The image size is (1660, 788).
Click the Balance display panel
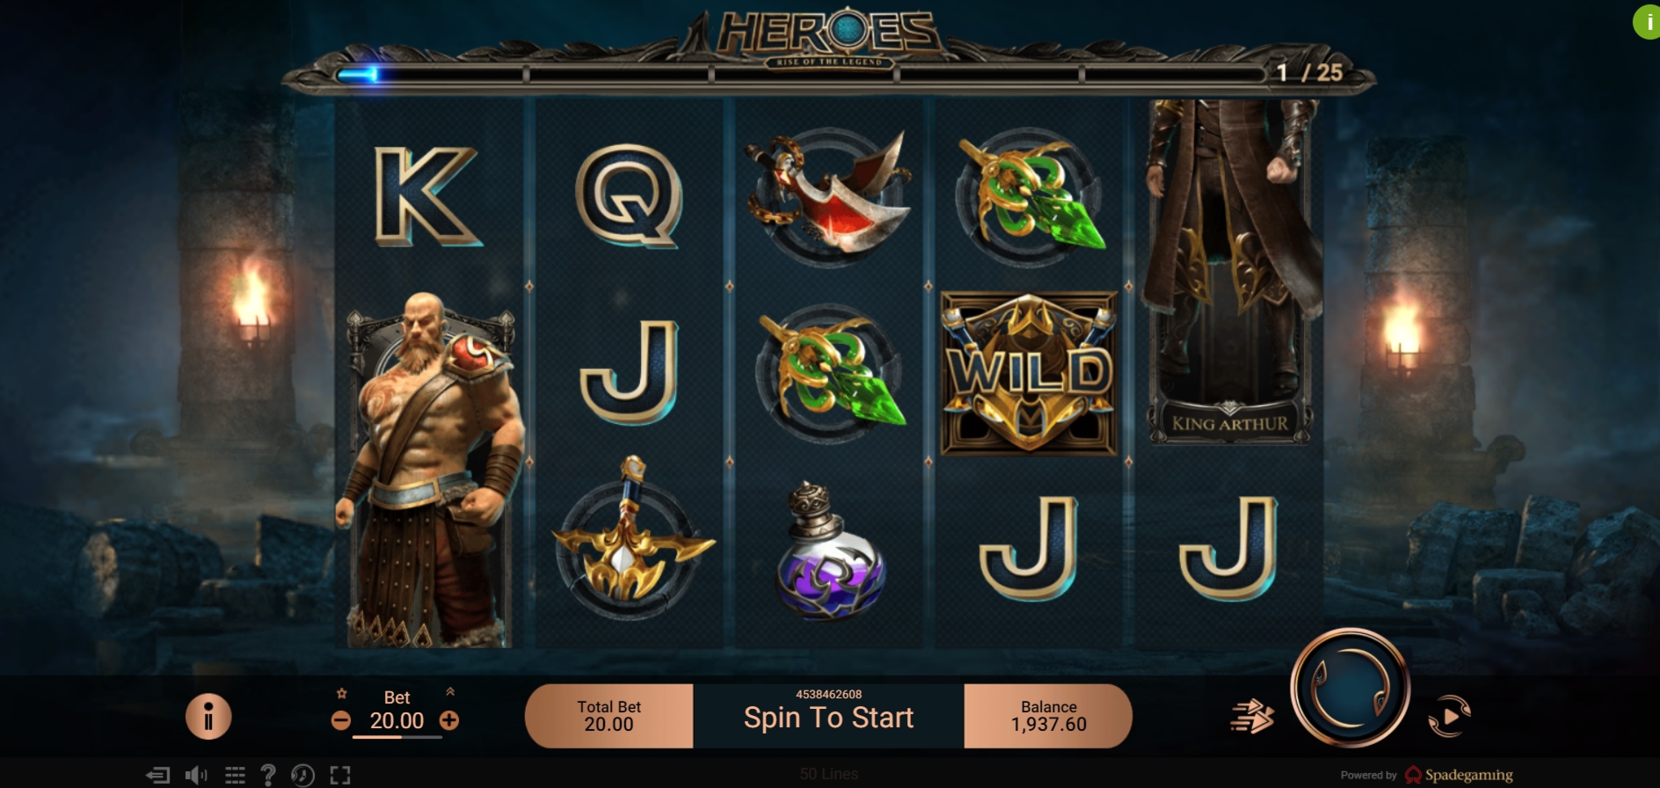pyautogui.click(x=1048, y=716)
